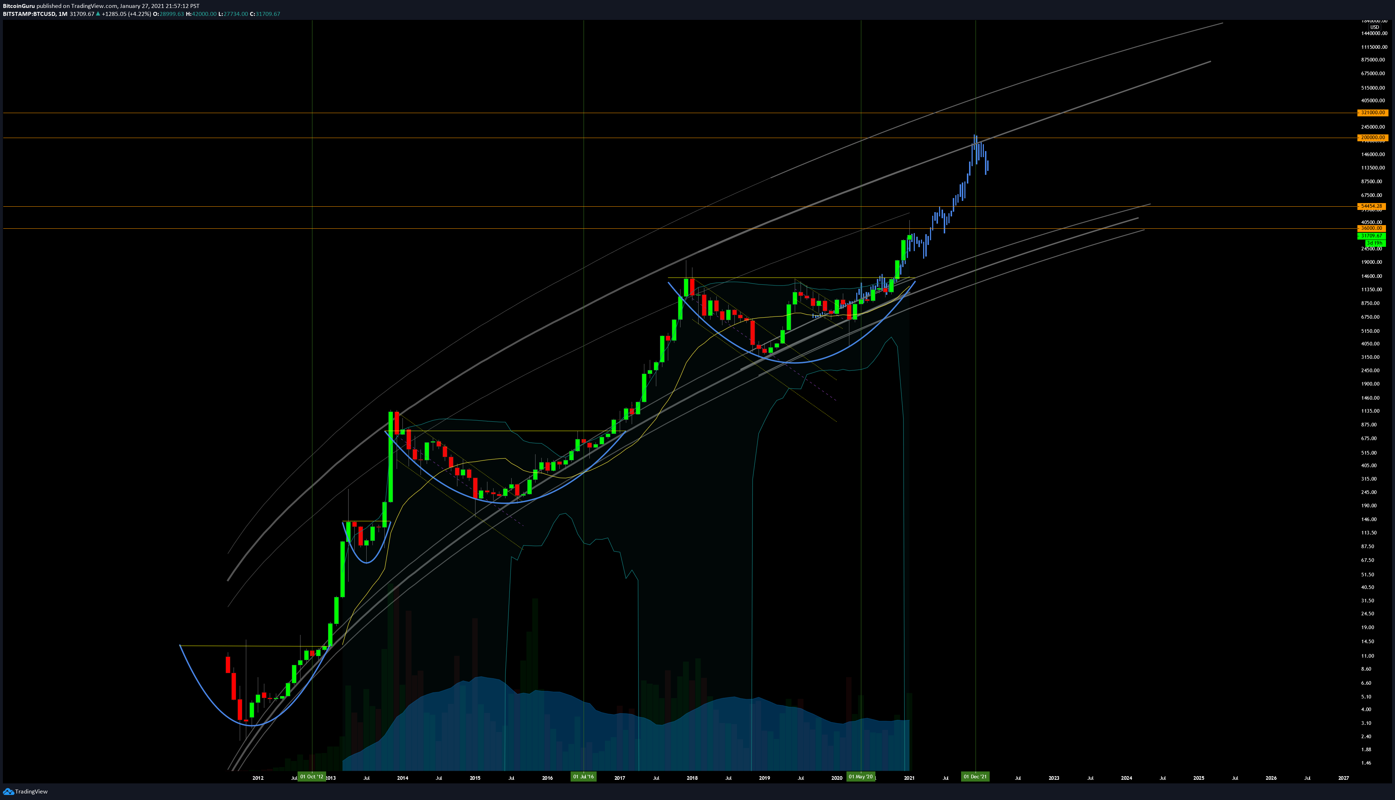Click the open price value 28999.63
The image size is (1395, 800).
coord(171,14)
